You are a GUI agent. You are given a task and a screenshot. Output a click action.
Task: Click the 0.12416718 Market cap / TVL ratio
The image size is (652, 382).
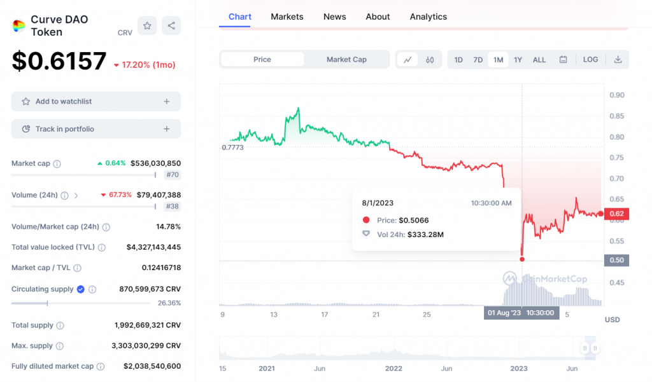coord(161,268)
